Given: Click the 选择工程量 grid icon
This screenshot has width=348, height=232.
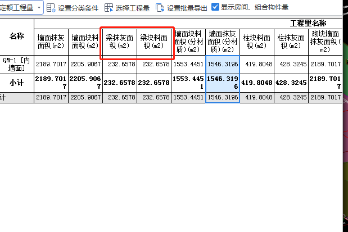Looking at the screenshot, I should click(x=109, y=7).
